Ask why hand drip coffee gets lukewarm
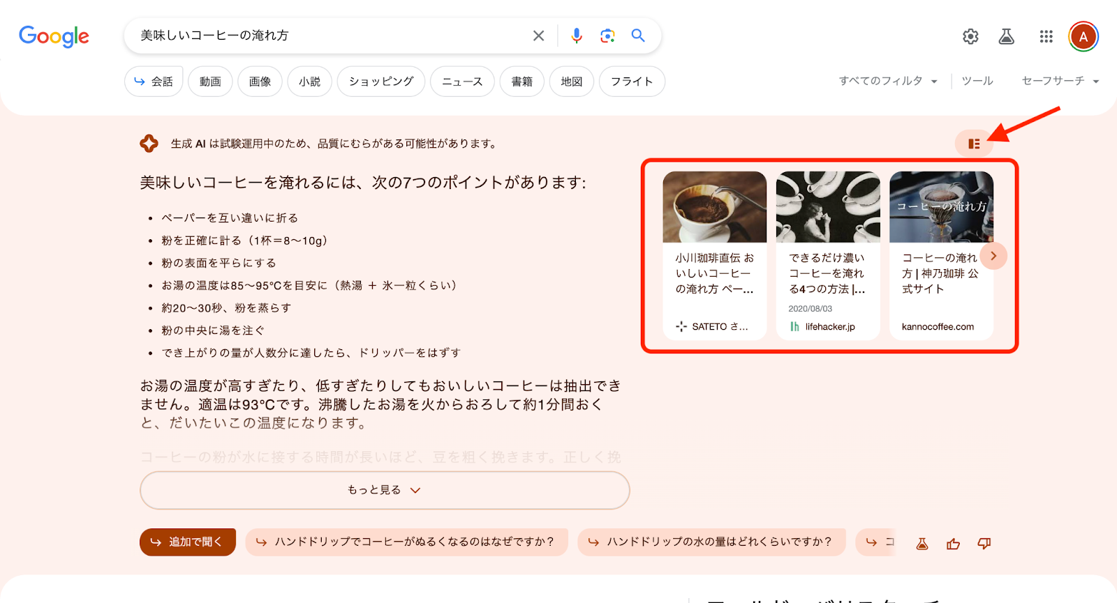 click(406, 542)
